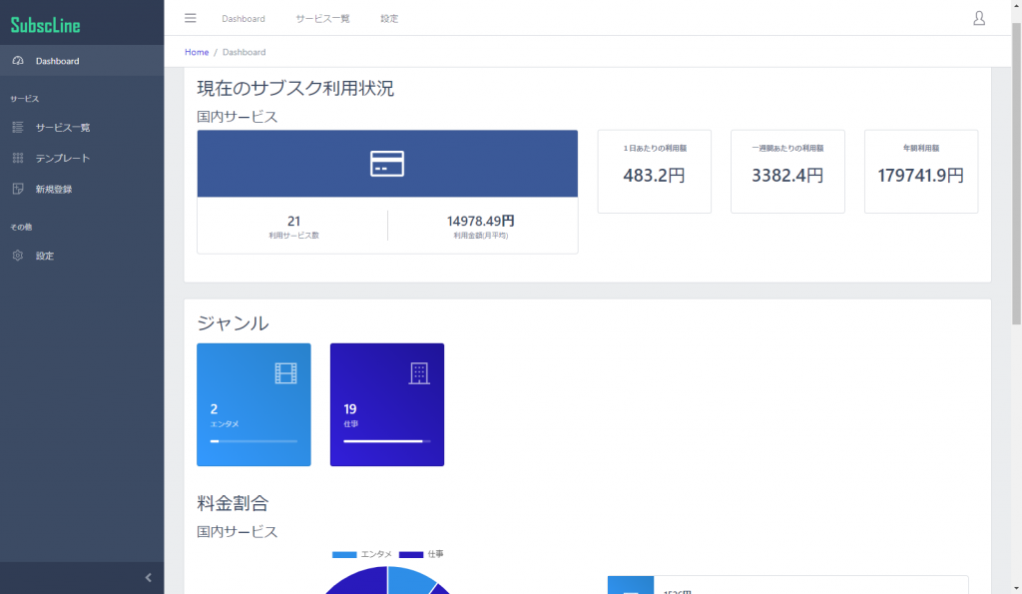Open the user profile icon
This screenshot has height=594, width=1022.
(978, 18)
